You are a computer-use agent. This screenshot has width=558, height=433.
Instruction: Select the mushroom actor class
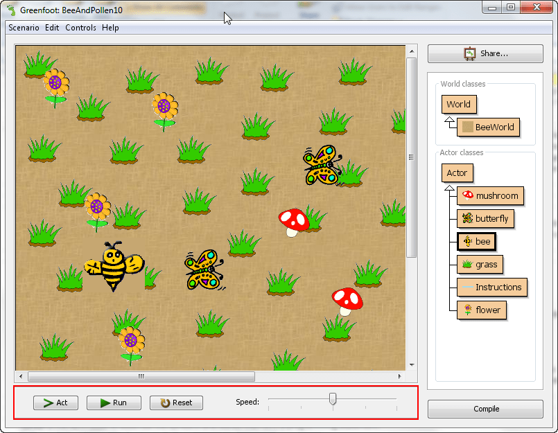(491, 196)
